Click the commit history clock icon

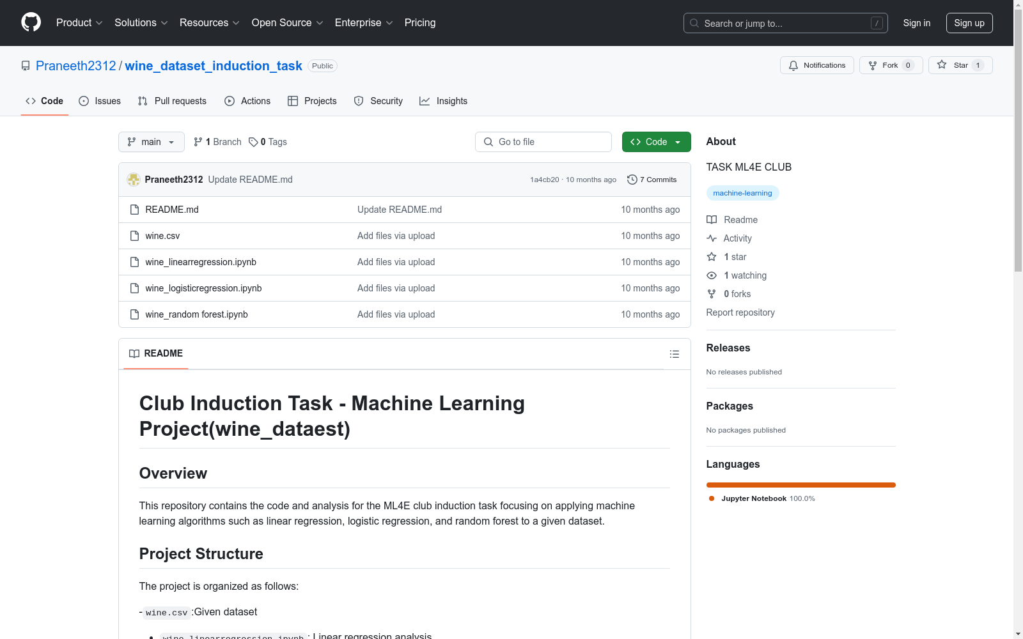(x=632, y=180)
